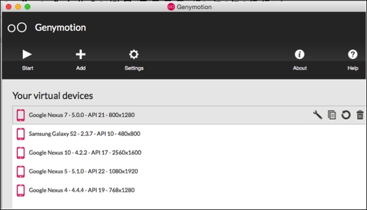Delete Nexus 7 with the trash icon
Screen dimensions: 367x210
pyautogui.click(x=360, y=115)
